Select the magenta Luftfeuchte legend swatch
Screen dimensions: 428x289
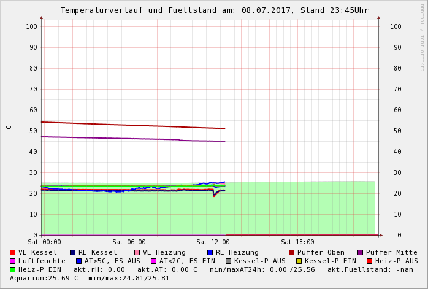12,261
